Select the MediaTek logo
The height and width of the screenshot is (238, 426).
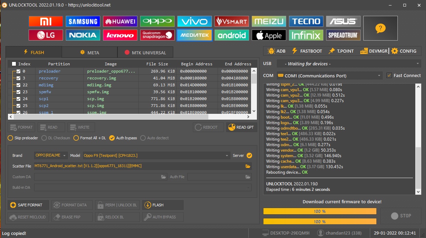pos(195,35)
